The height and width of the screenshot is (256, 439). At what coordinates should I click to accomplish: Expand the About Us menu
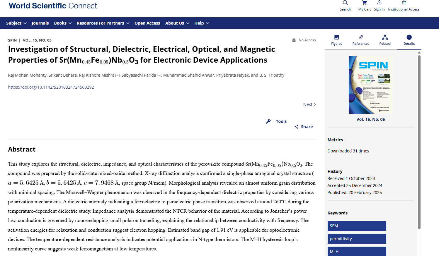click(x=177, y=23)
